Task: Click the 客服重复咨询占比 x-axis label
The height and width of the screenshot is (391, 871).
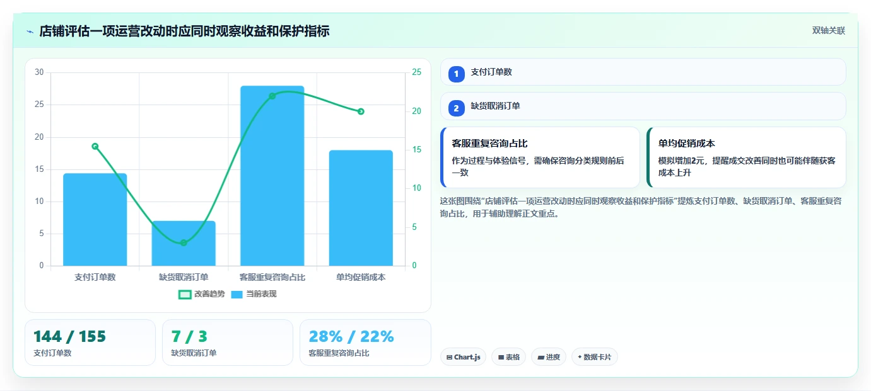Action: pos(272,277)
